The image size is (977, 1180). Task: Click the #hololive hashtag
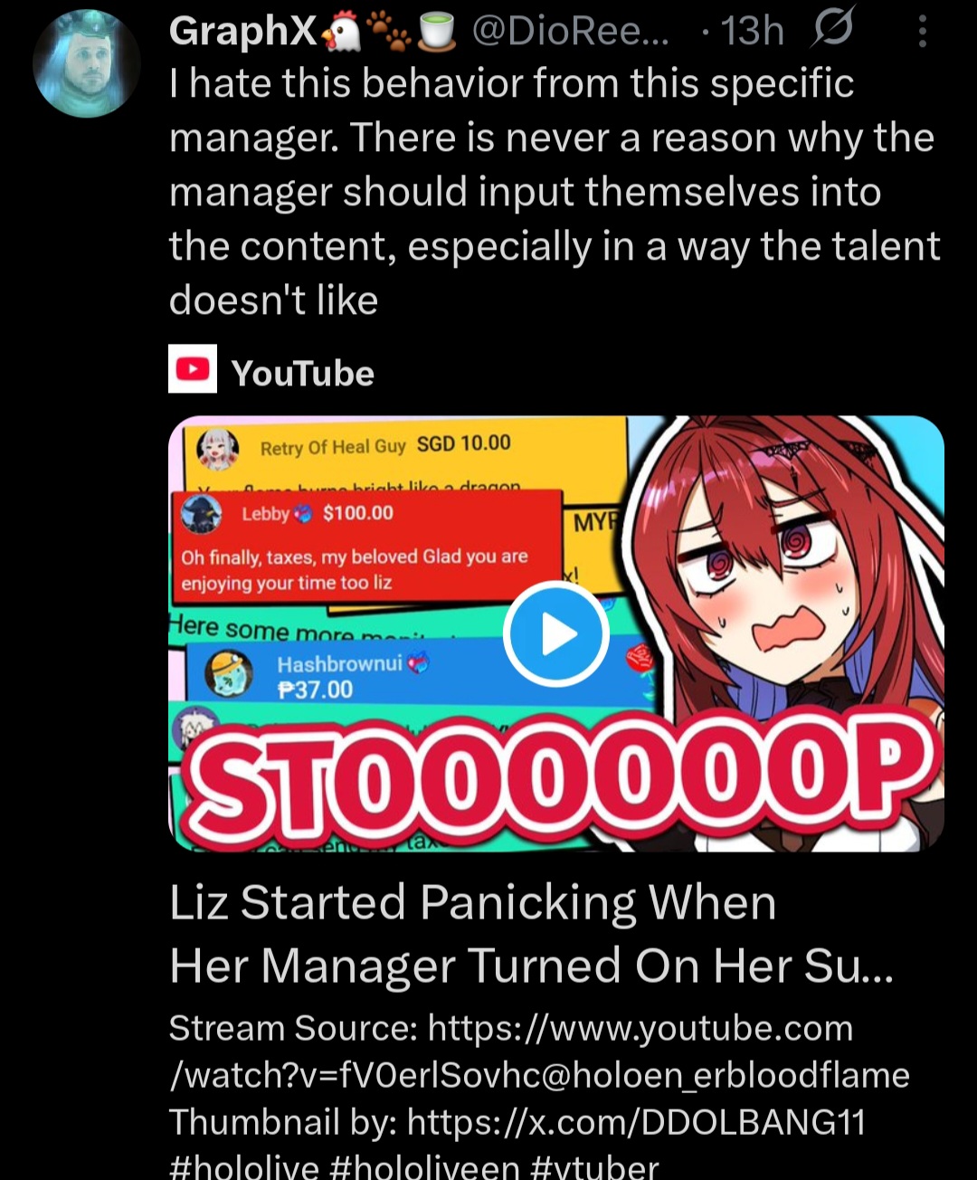[x=244, y=1166]
